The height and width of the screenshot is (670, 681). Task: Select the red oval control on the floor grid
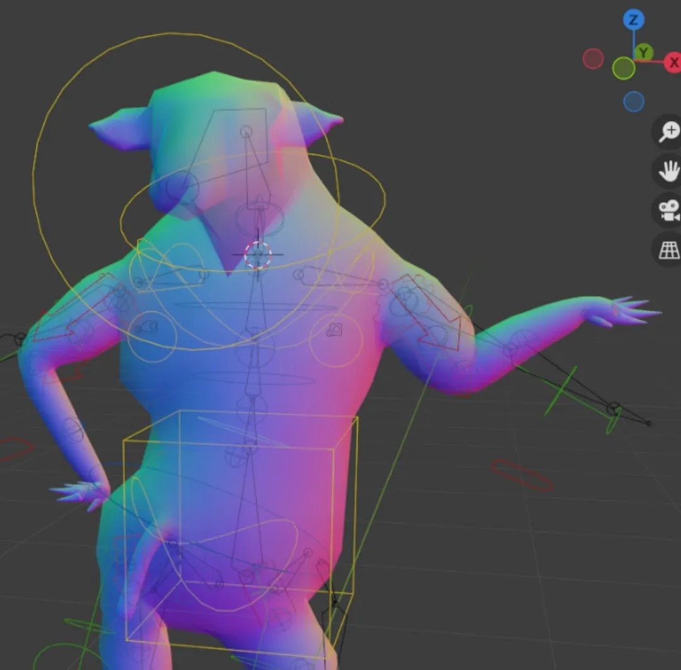click(521, 475)
